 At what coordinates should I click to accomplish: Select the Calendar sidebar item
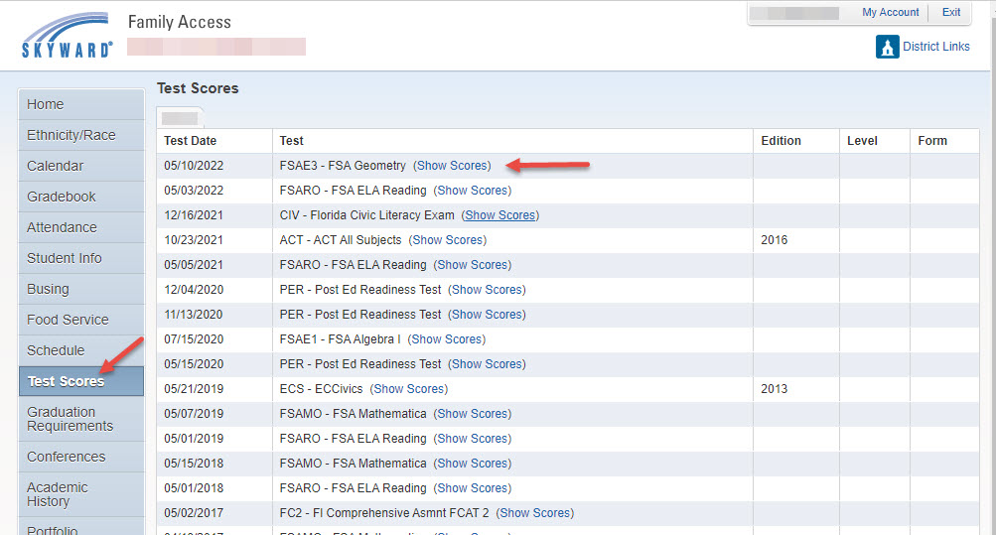pos(56,166)
